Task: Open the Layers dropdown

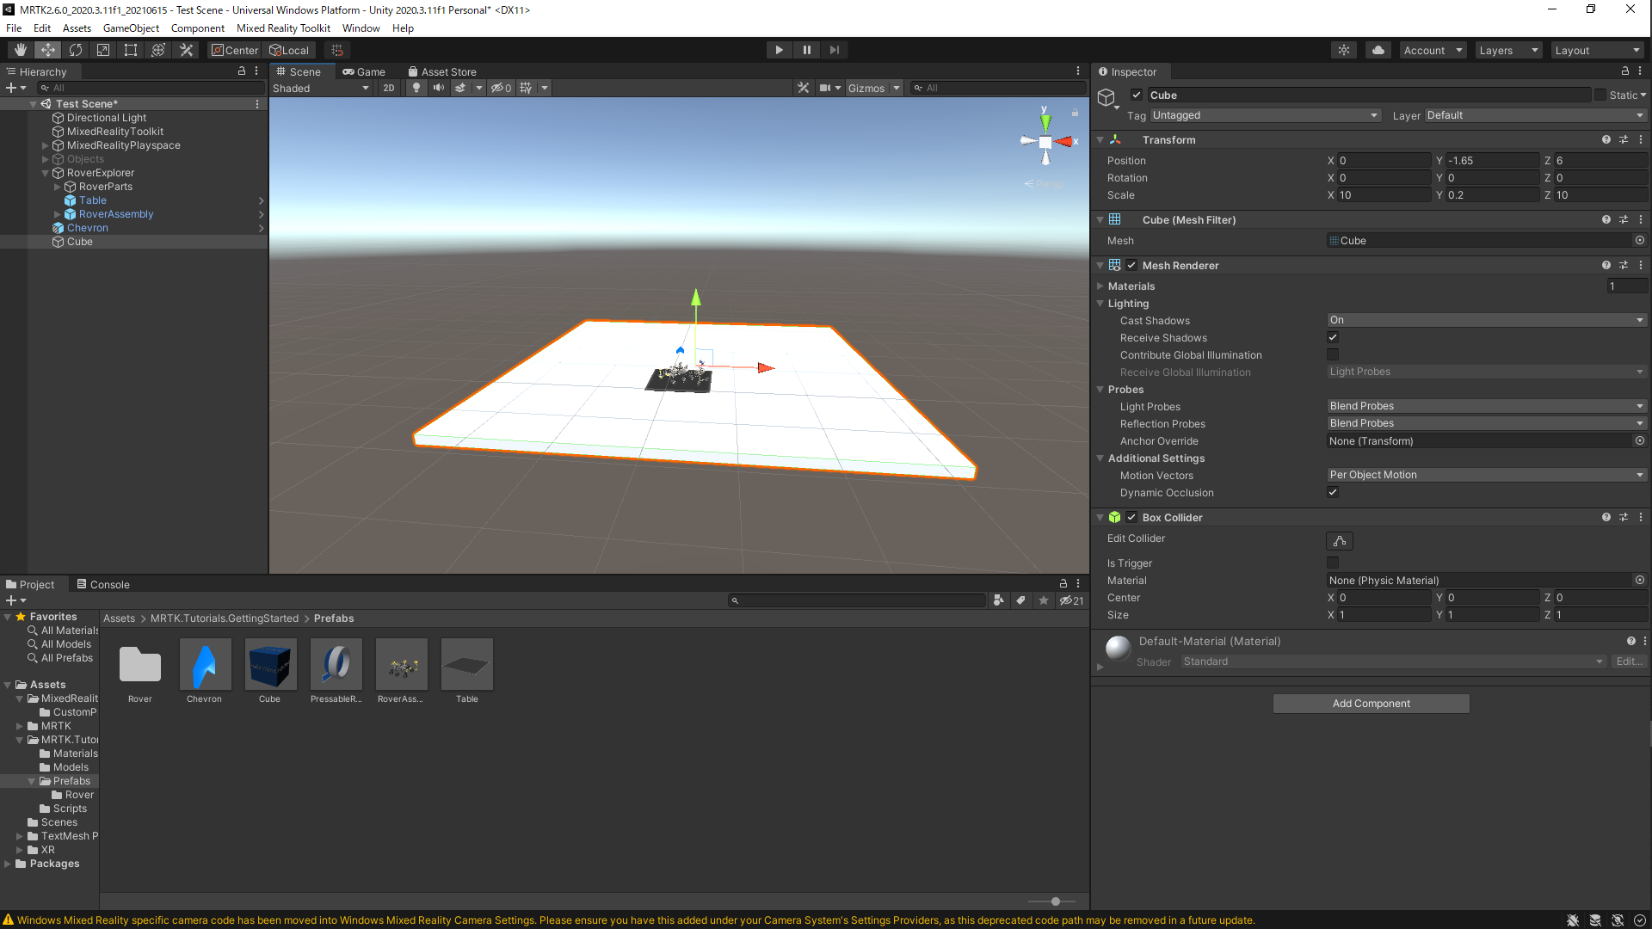Action: point(1507,50)
